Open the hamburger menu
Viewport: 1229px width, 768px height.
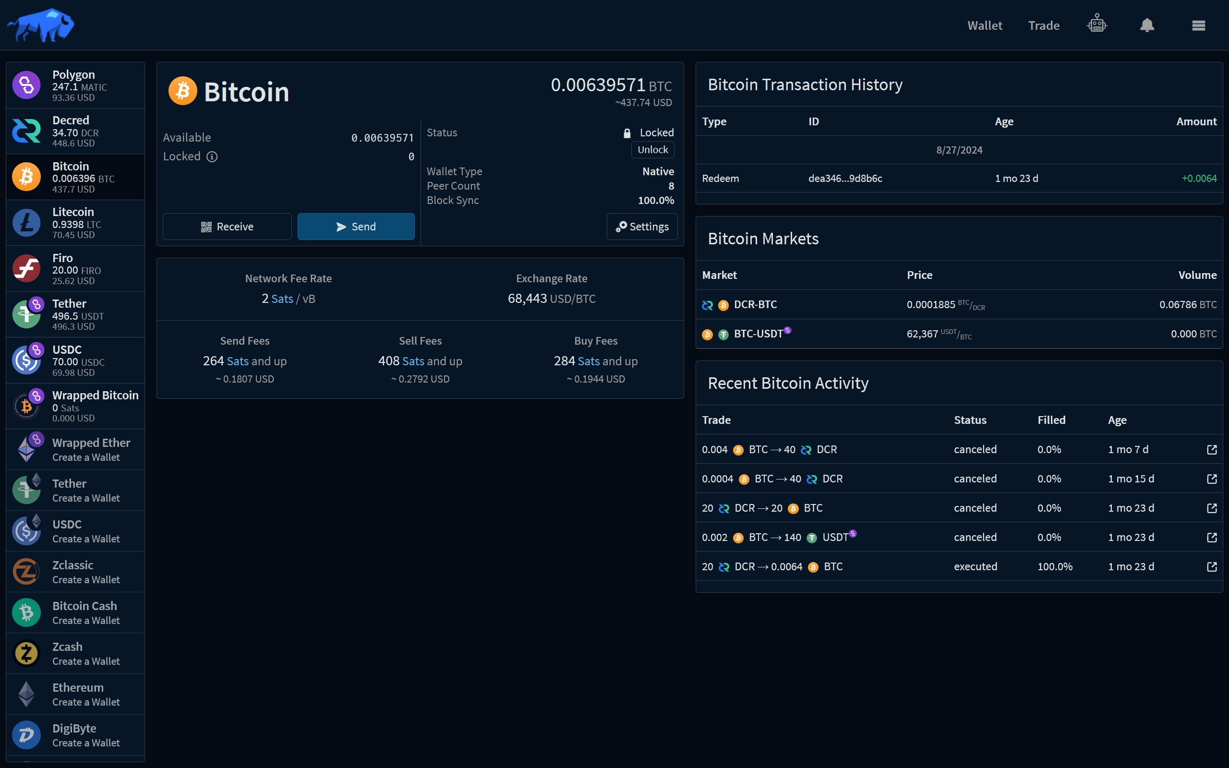tap(1199, 25)
